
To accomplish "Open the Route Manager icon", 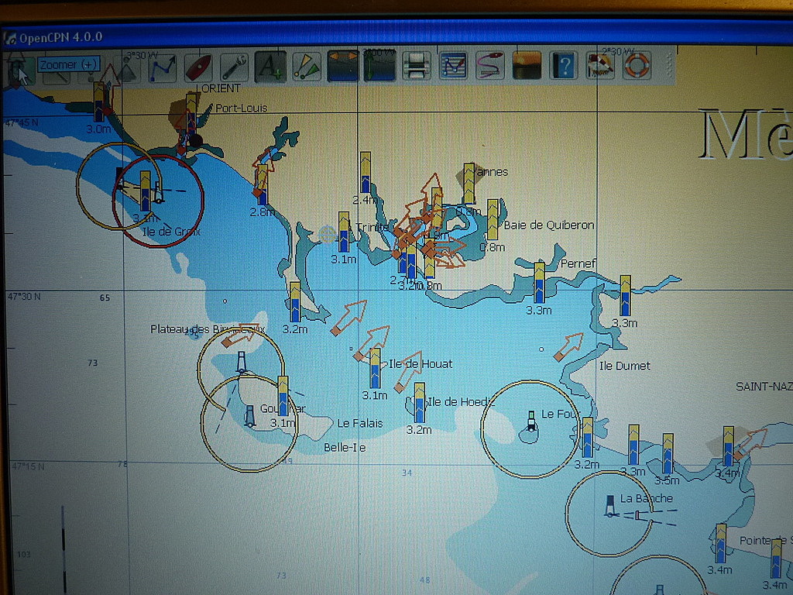I will coord(453,67).
